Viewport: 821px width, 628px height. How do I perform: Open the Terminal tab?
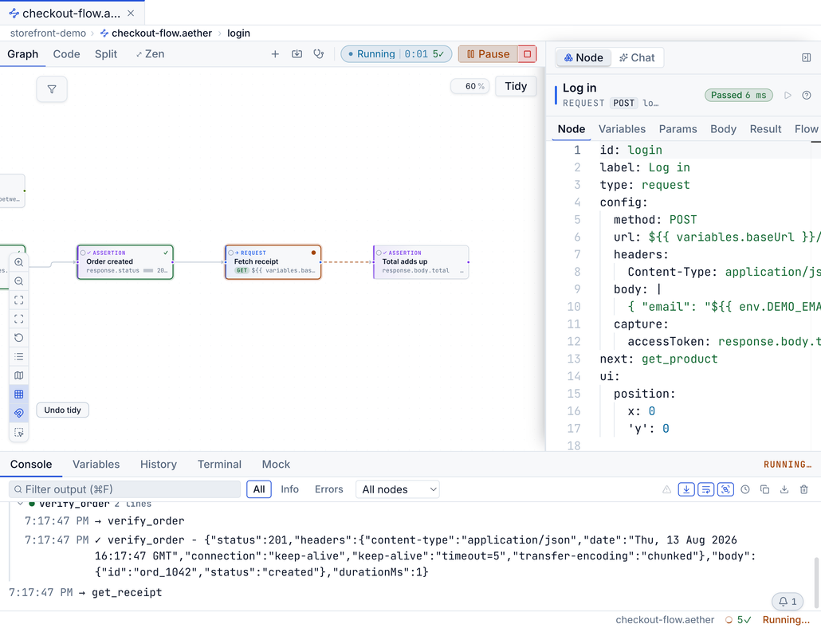pos(219,464)
